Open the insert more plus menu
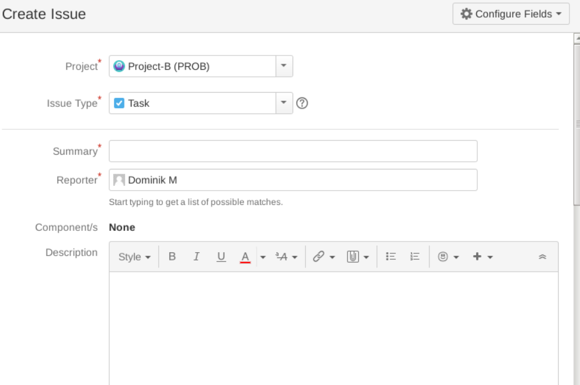580x385 pixels. pyautogui.click(x=483, y=256)
